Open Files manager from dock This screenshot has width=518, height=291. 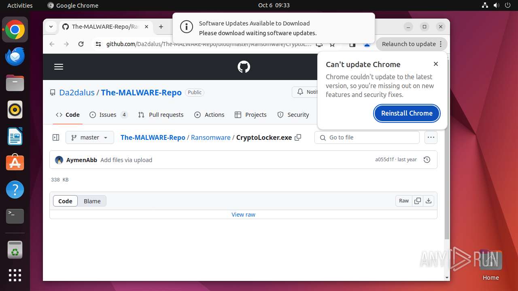tap(15, 83)
